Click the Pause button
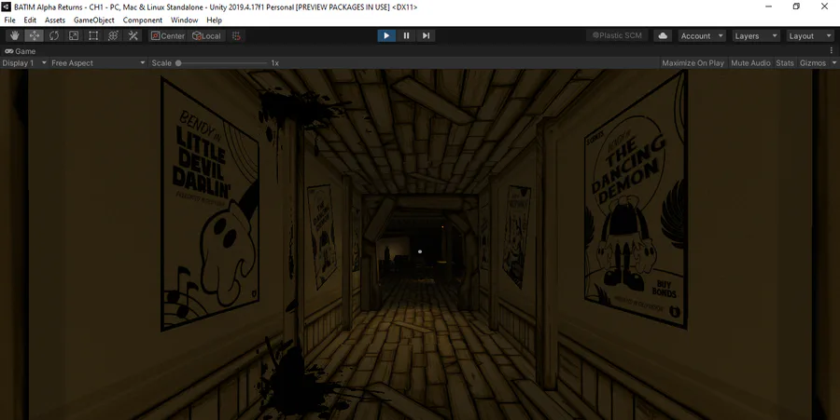This screenshot has width=840, height=420. [x=406, y=35]
